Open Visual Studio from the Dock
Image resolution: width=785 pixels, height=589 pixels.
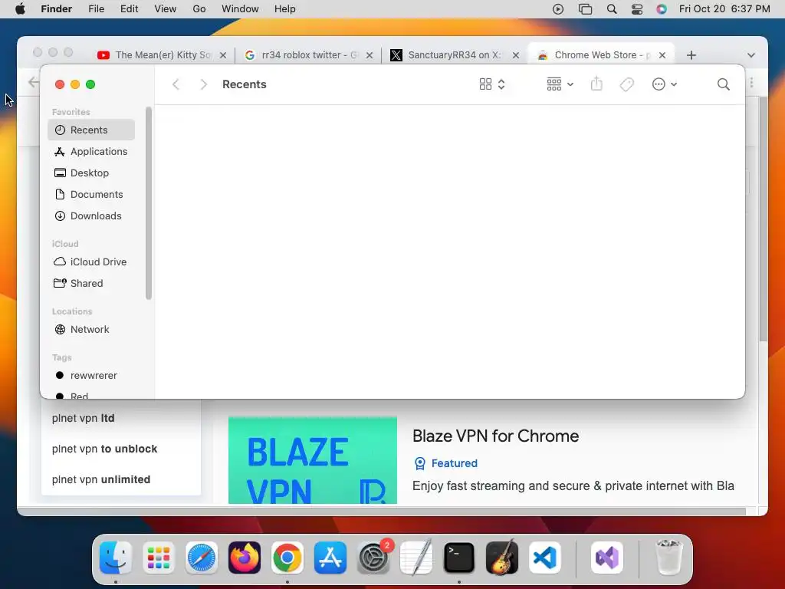[x=607, y=558]
